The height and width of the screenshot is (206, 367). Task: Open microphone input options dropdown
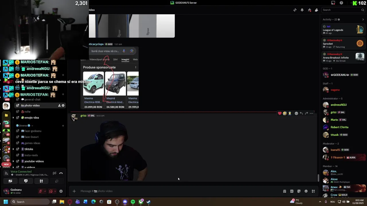pos(45,191)
